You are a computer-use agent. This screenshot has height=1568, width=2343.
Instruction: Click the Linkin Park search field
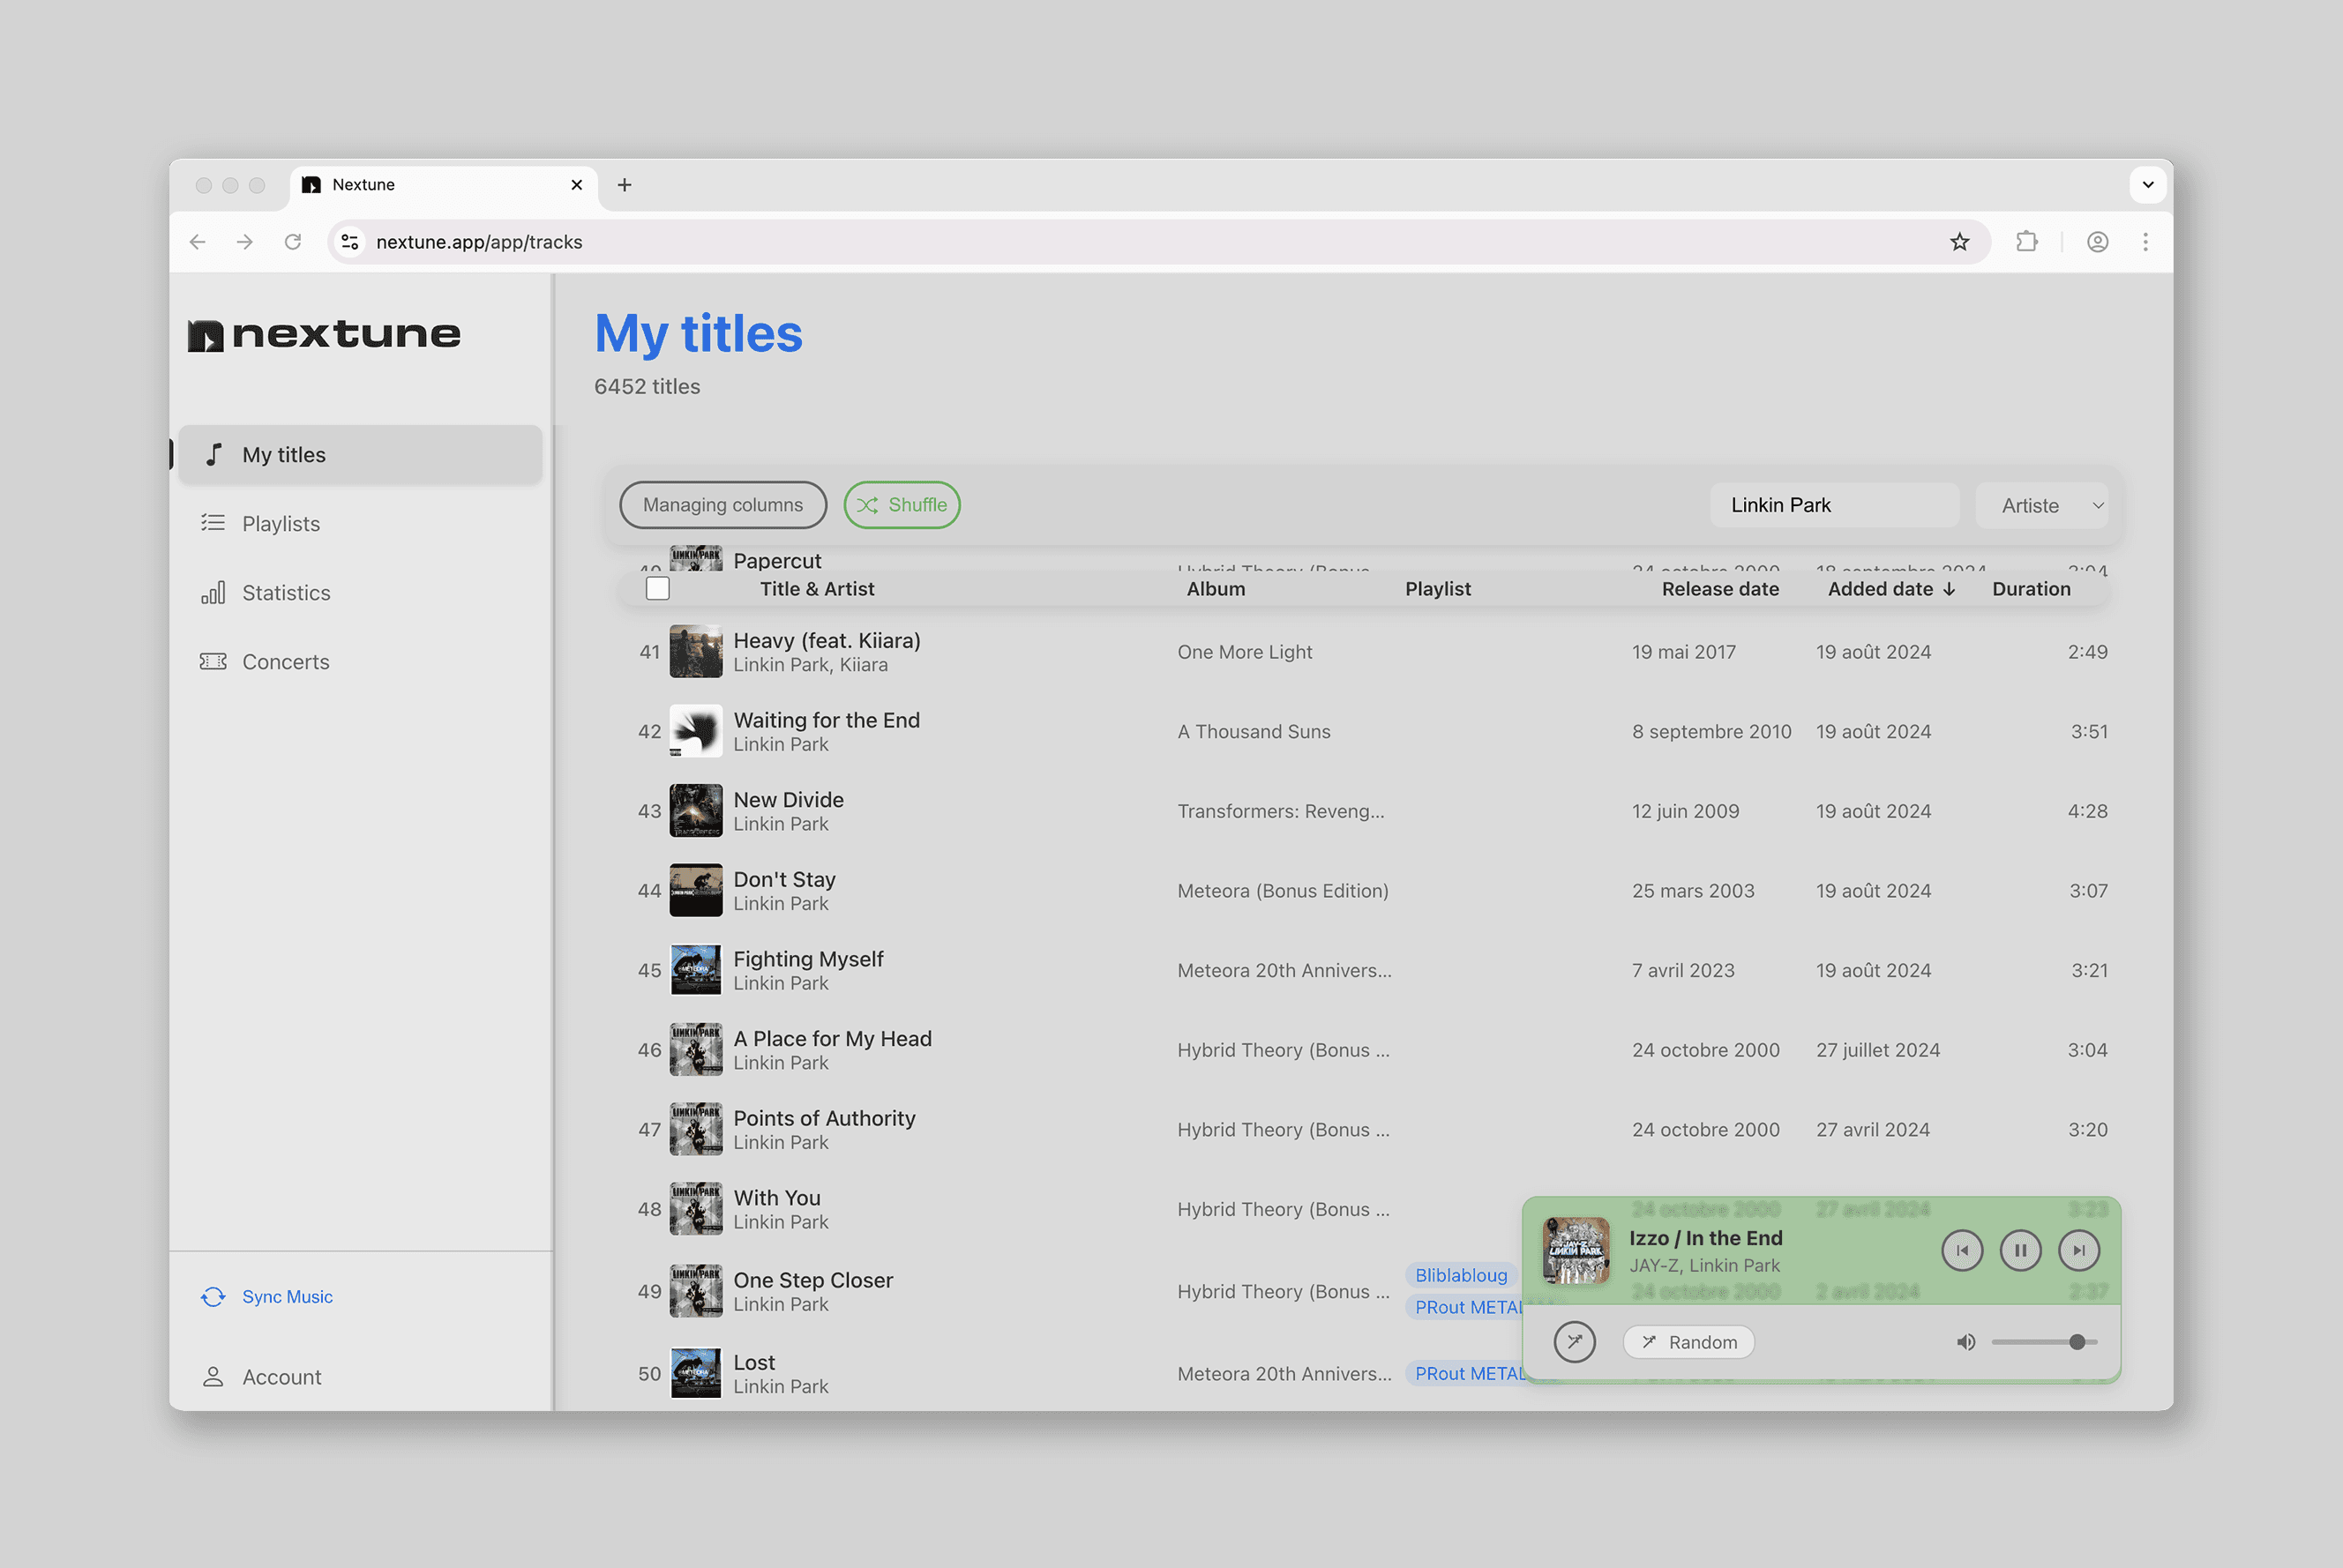tap(1833, 506)
